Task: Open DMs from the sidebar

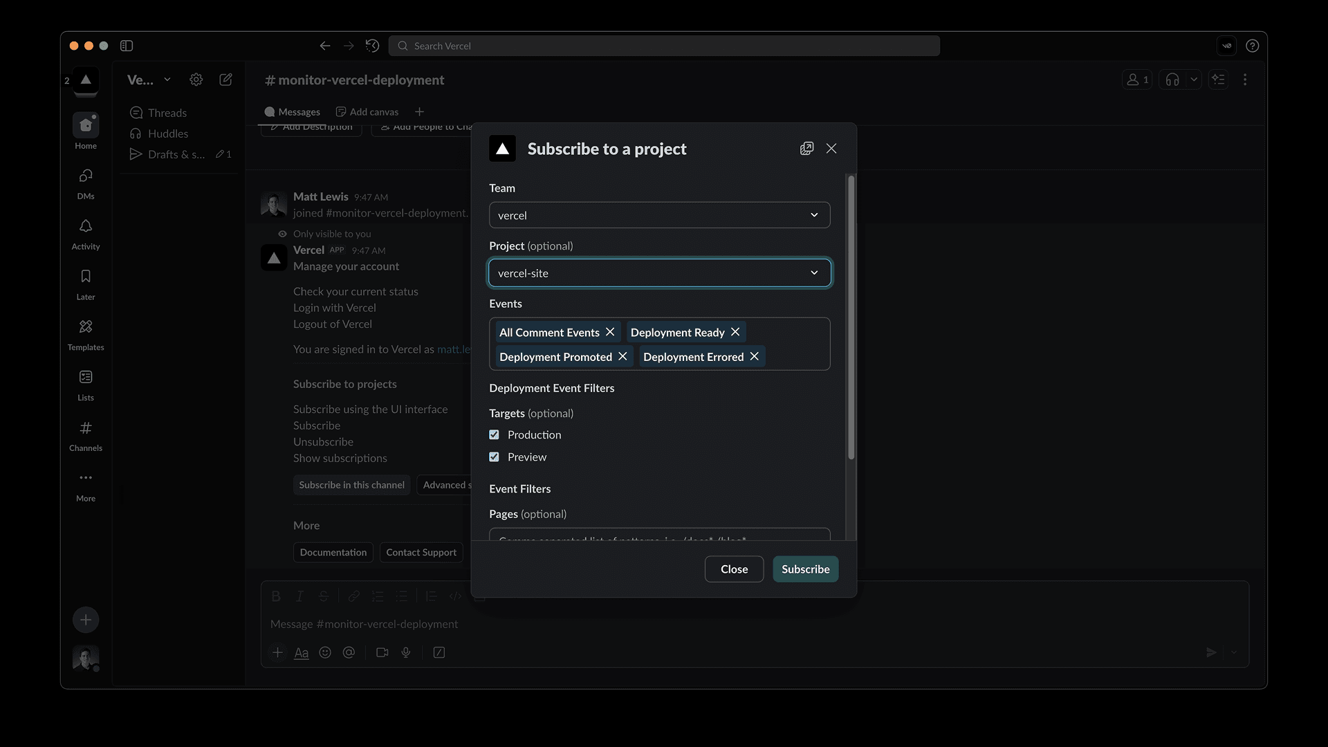Action: click(86, 176)
